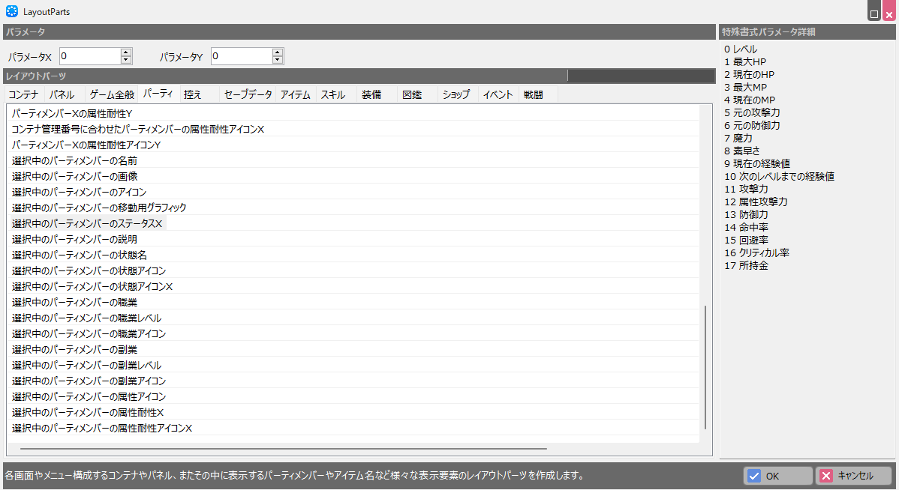The width and height of the screenshot is (899, 490).
Task: Choose 選択中のパーティメンバーの移動用グラフィック entry
Action: click(x=99, y=208)
